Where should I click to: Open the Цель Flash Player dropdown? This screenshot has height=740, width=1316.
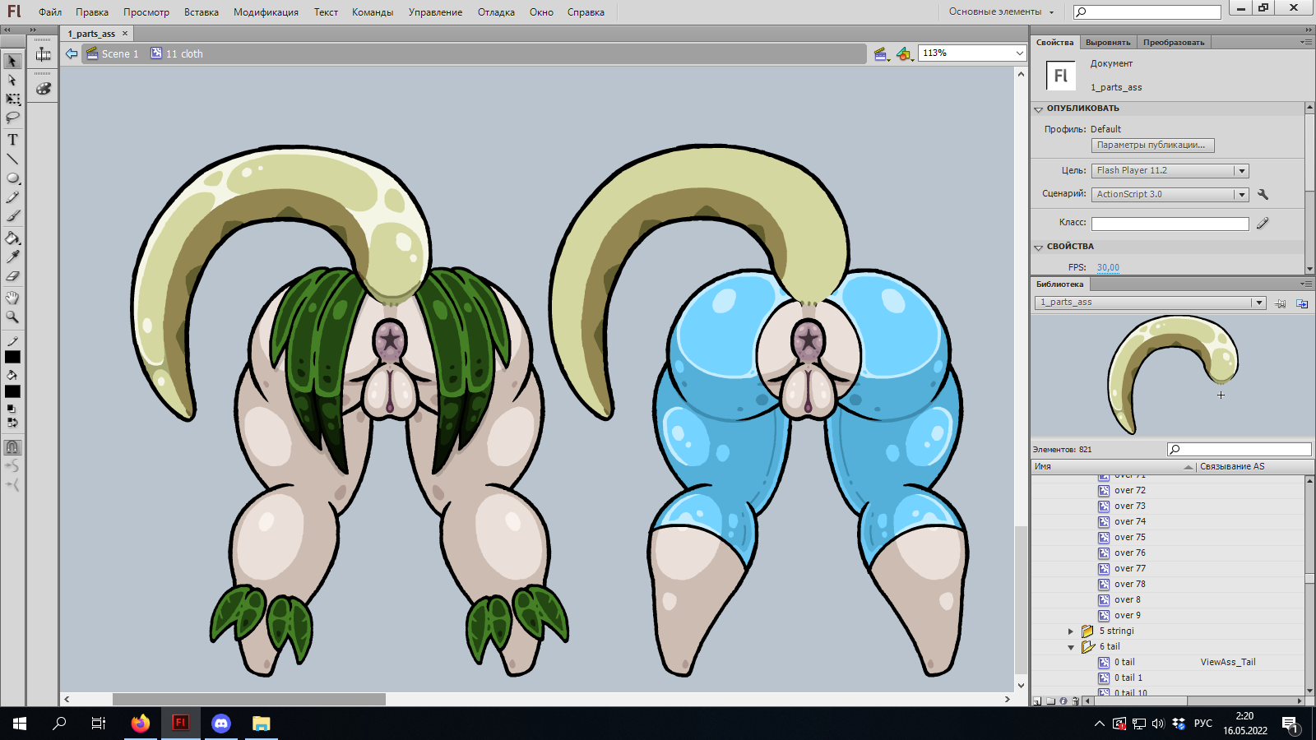[1242, 171]
